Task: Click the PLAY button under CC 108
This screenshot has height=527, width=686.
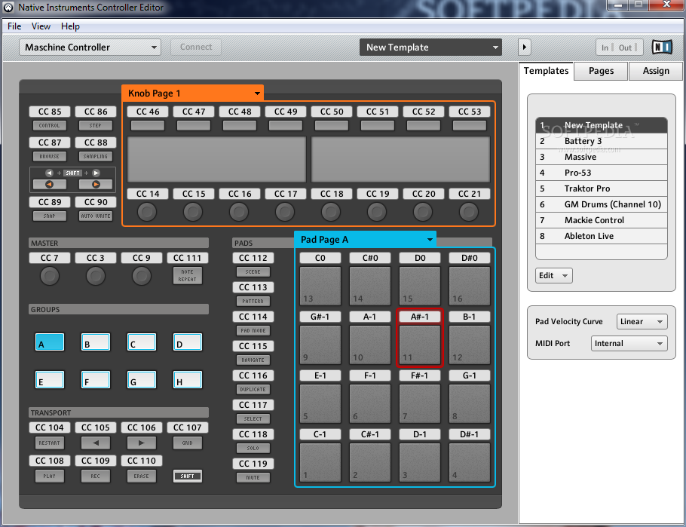Action: pos(50,476)
